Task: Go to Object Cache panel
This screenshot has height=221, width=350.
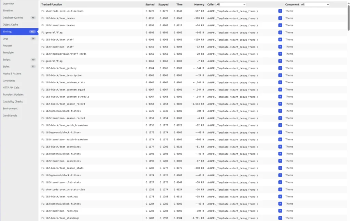Action: [x=19, y=25]
